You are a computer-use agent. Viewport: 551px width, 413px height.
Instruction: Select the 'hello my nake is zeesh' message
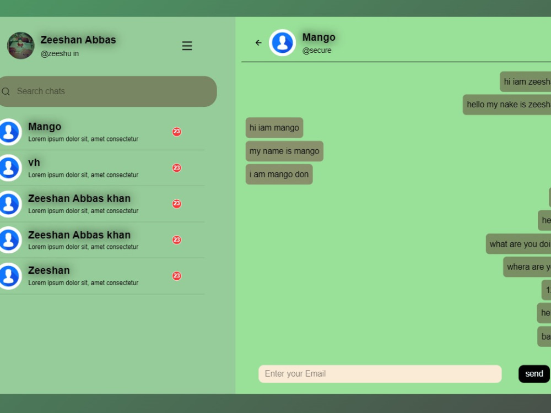coord(507,105)
